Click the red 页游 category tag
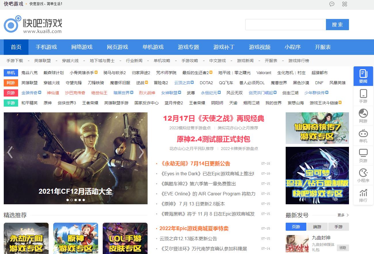 (11, 93)
